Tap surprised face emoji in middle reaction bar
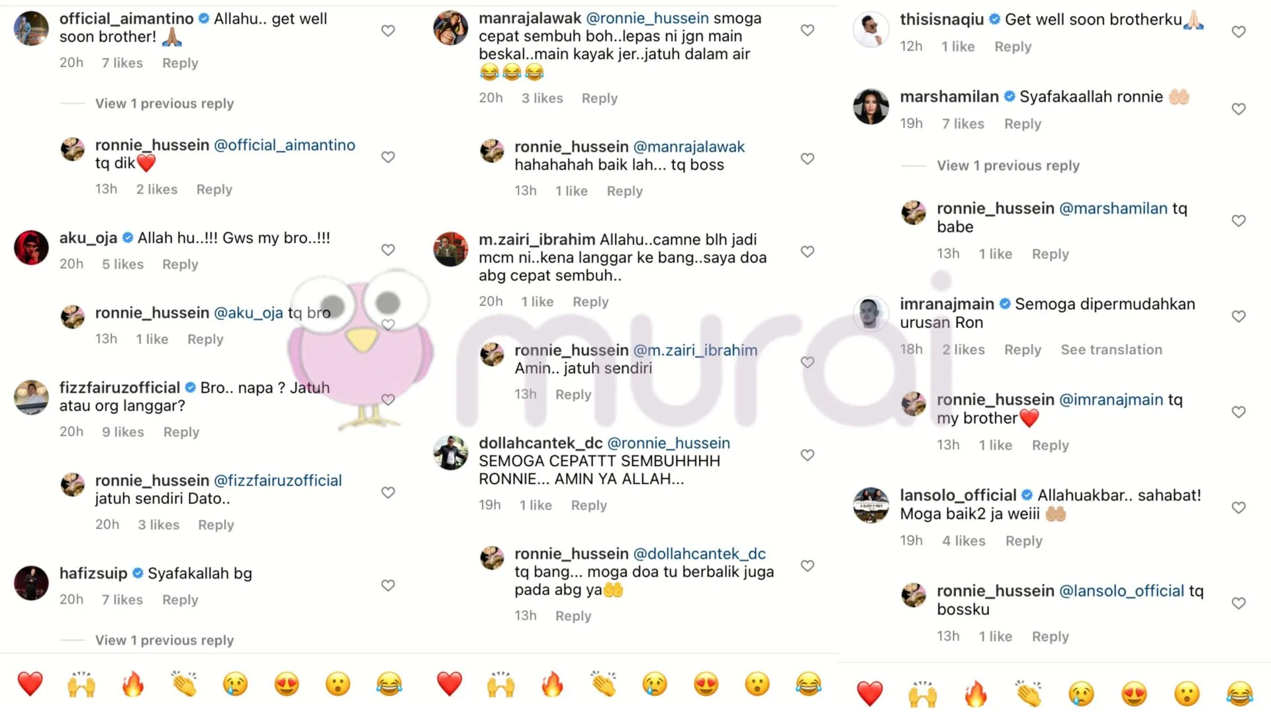 coord(757,684)
